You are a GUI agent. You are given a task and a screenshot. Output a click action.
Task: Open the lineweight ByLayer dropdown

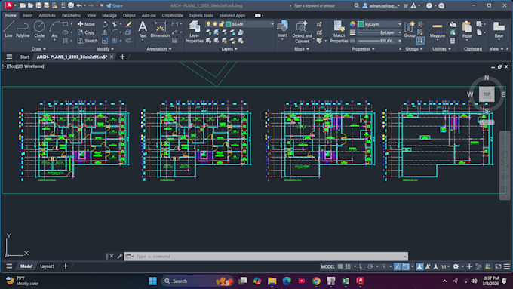pyautogui.click(x=400, y=32)
